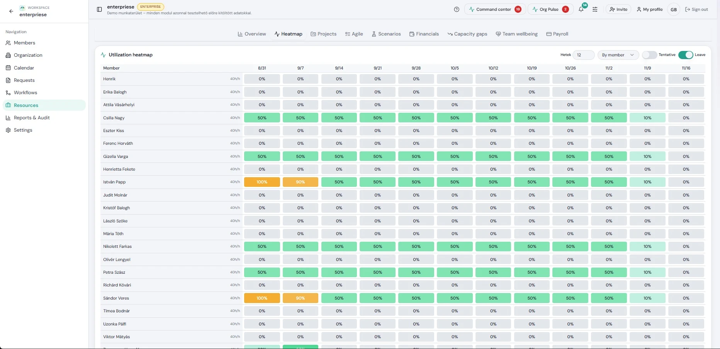Screen dimensions: 720x349
Task: Click the ENTERPRISE plan badge
Action: point(151,7)
